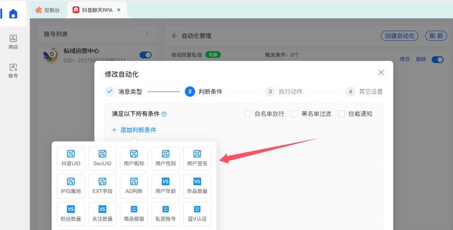Go back from 自动化管理
Viewport: 453px width, 230px height.
pos(174,36)
